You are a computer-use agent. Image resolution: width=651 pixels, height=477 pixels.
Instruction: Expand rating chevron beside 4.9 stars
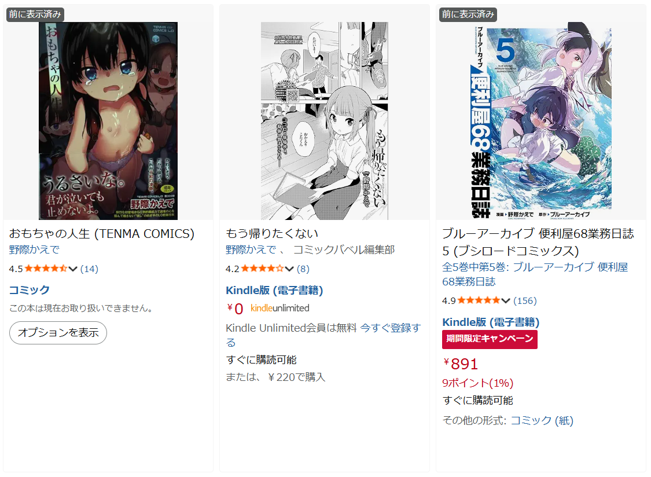505,301
